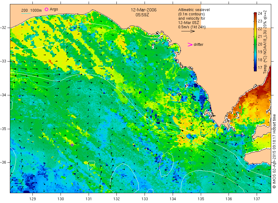Click the longitude label 134
The width and height of the screenshot is (278, 203).
(173, 199)
